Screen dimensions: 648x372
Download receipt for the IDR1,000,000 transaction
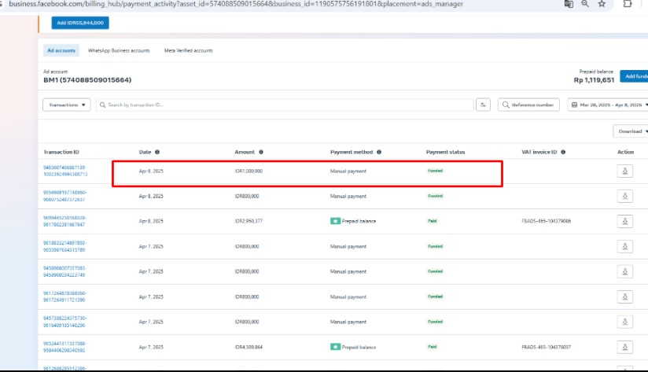coord(625,171)
